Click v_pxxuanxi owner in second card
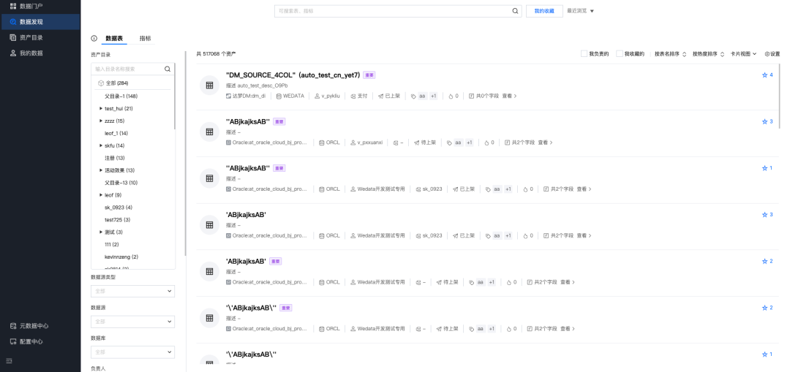 click(366, 143)
